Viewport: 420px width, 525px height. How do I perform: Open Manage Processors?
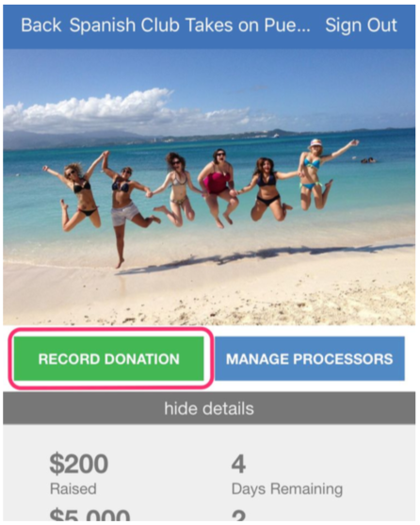pyautogui.click(x=310, y=358)
